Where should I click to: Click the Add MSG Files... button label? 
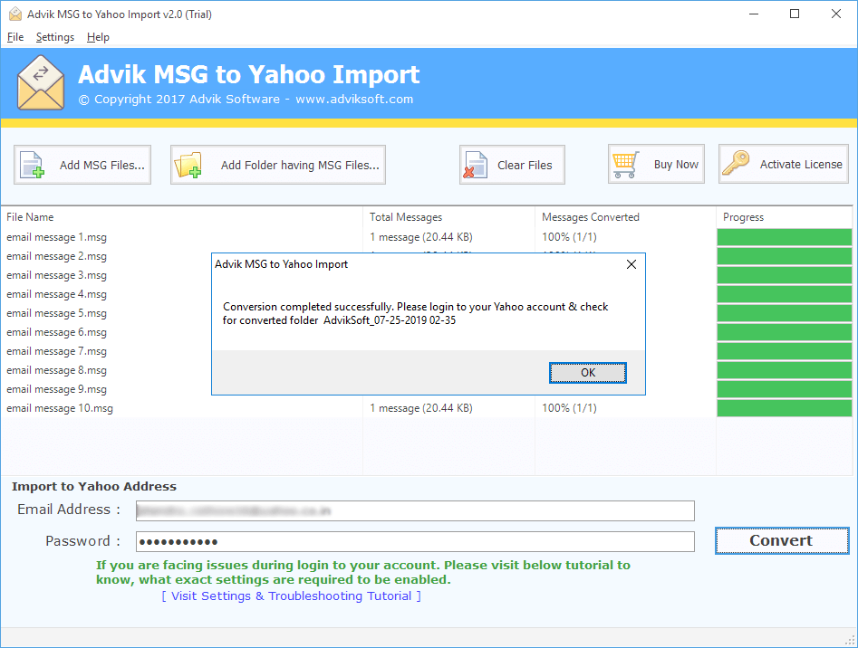pyautogui.click(x=101, y=165)
